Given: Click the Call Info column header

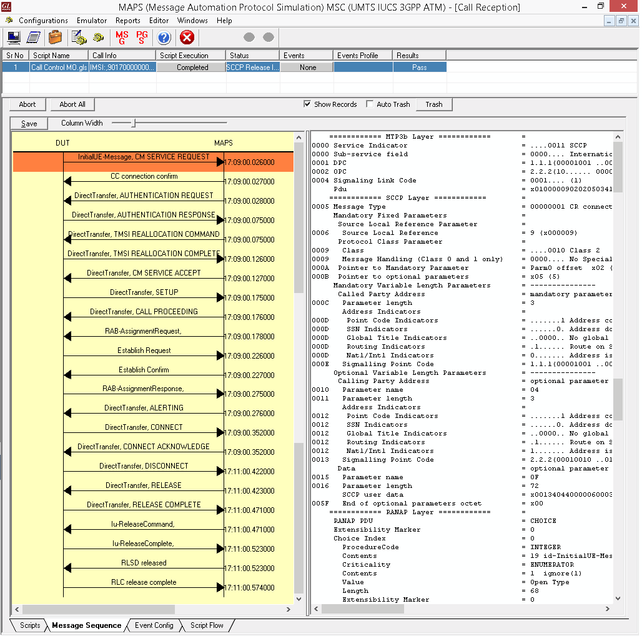Looking at the screenshot, I should tap(122, 55).
